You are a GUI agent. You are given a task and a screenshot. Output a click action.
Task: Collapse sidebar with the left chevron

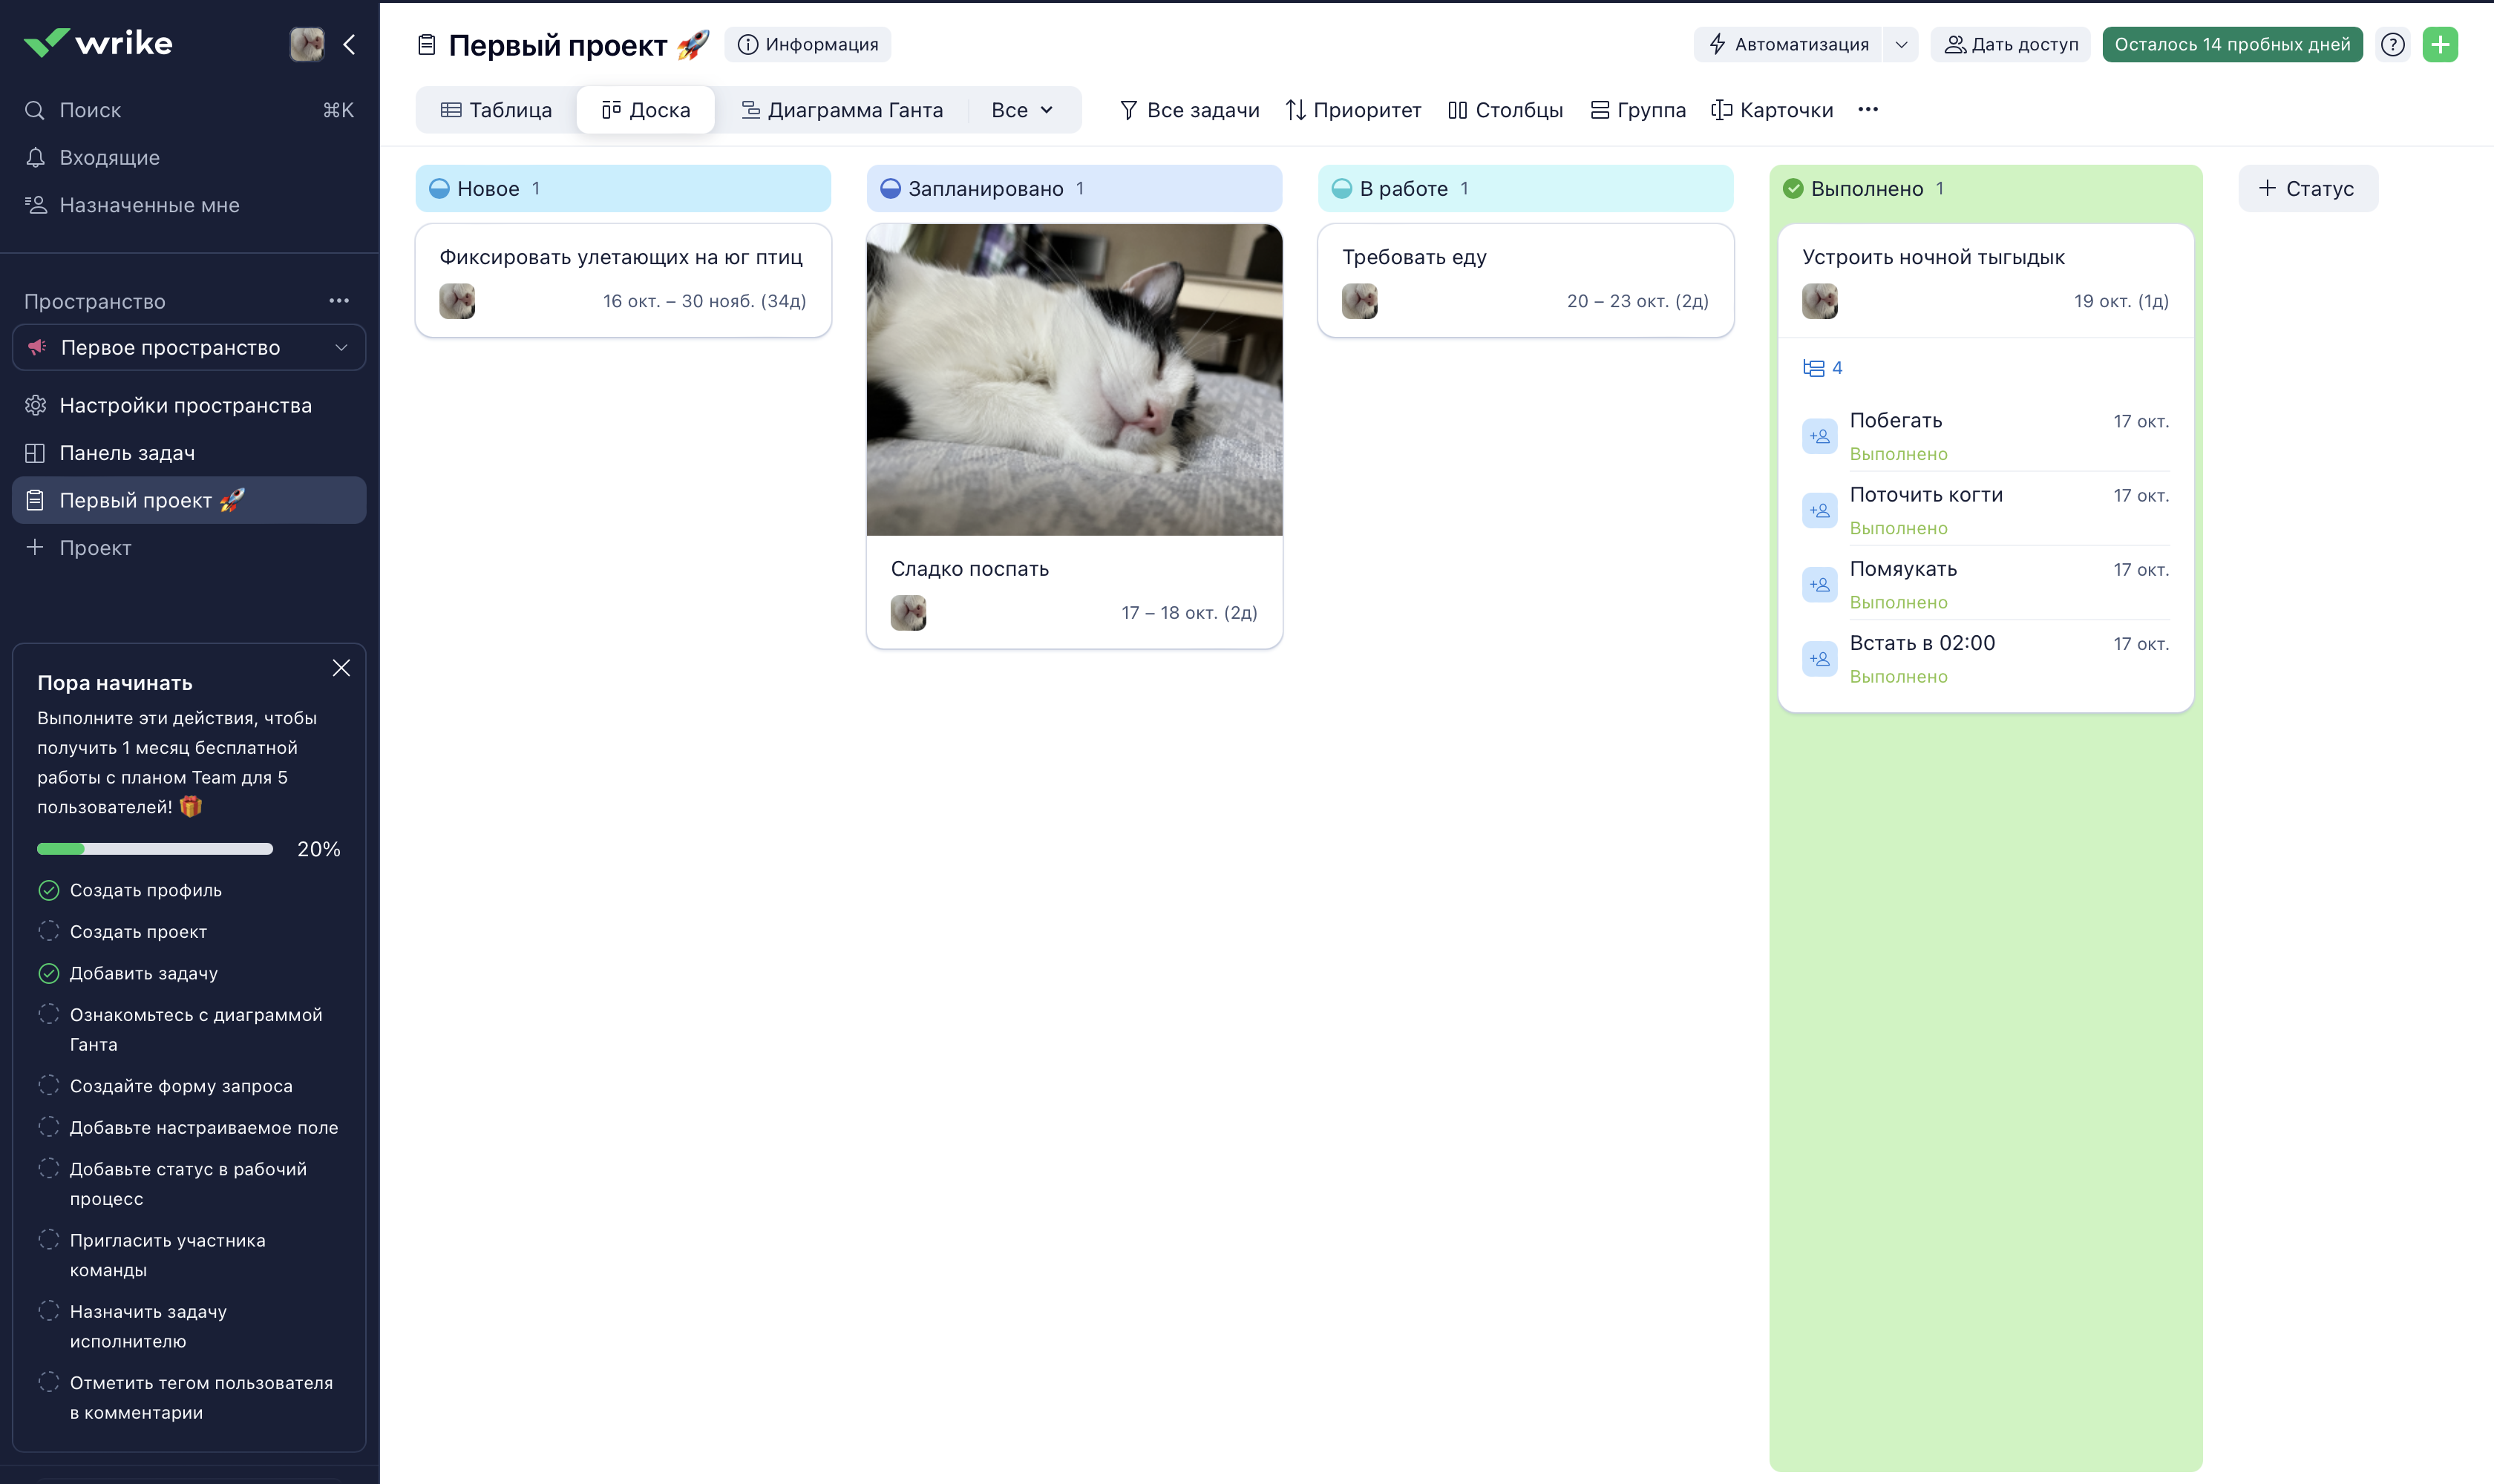349,44
